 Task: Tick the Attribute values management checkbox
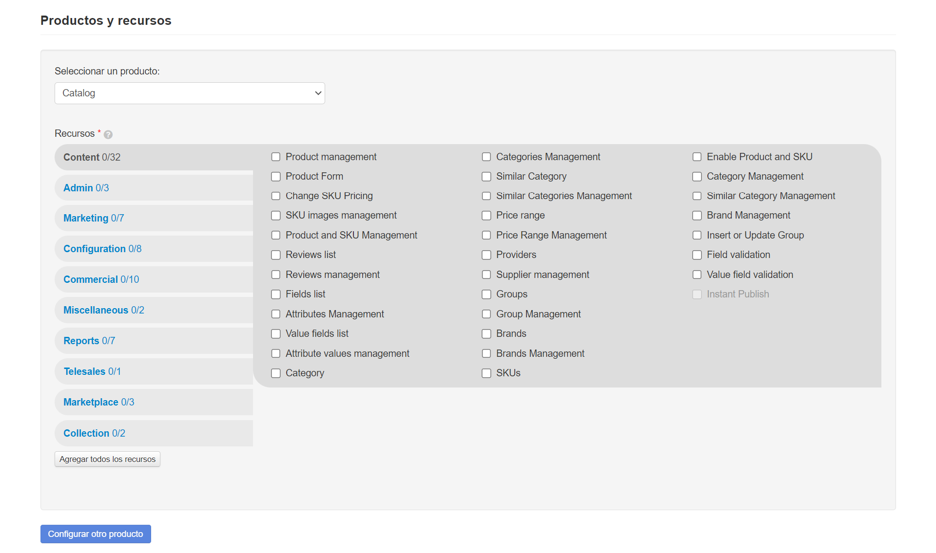276,353
